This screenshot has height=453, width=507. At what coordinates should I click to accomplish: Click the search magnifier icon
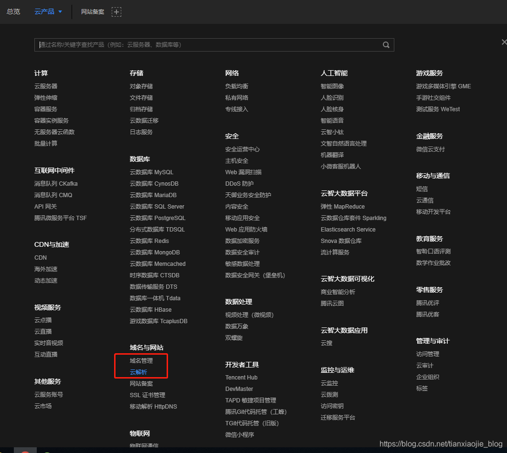coord(386,45)
